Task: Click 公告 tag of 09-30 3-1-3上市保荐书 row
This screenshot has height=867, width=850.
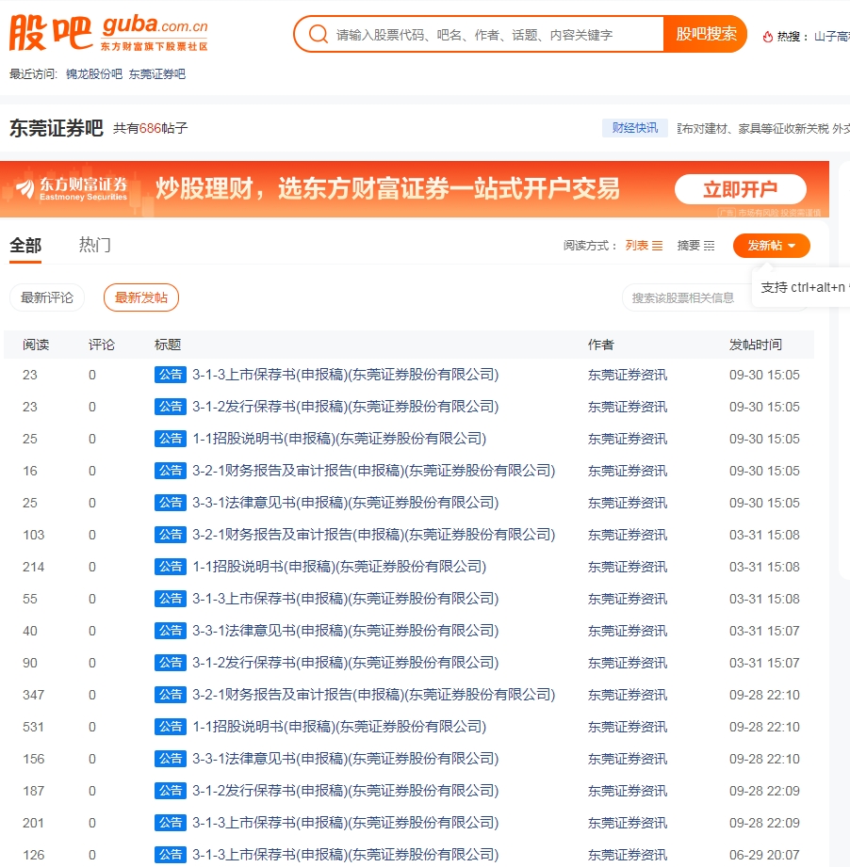Action: point(171,375)
